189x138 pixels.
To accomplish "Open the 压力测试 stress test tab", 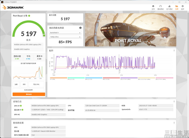I will click(x=169, y=8).
